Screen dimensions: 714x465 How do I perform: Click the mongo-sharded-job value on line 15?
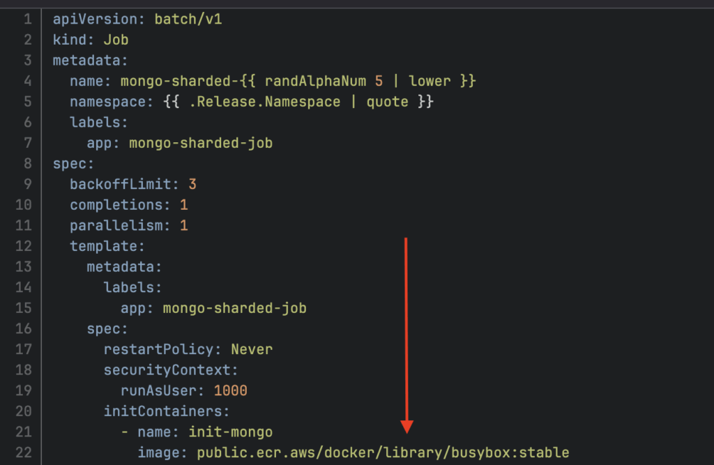click(x=234, y=308)
